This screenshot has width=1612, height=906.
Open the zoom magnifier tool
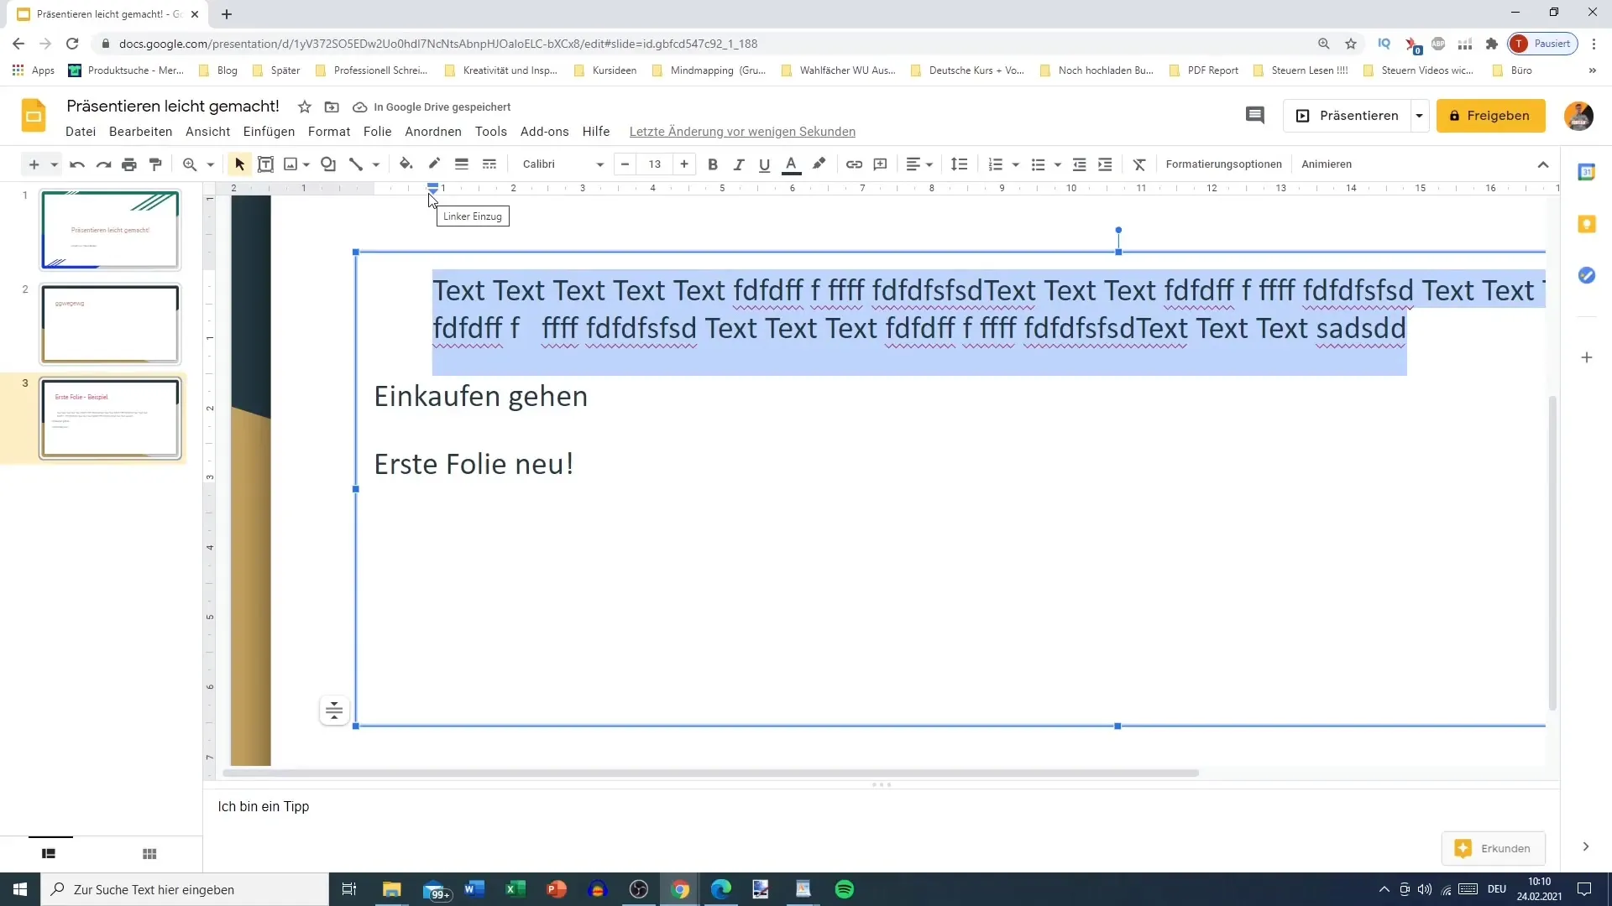pos(190,164)
